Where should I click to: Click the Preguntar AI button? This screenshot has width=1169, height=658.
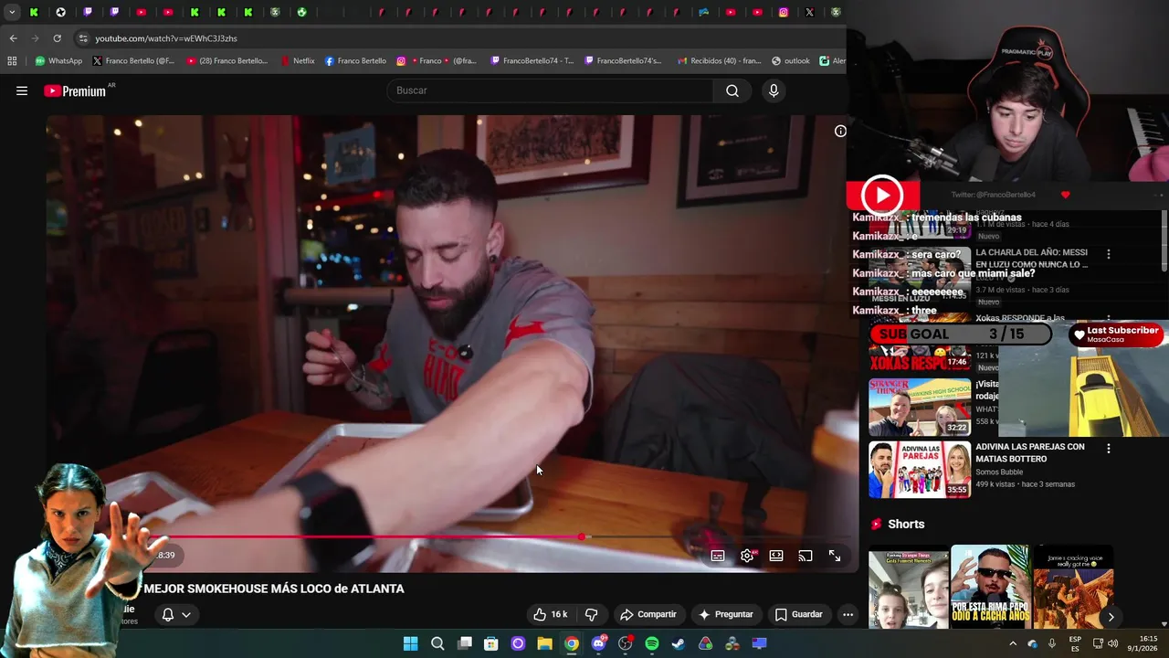(725, 614)
